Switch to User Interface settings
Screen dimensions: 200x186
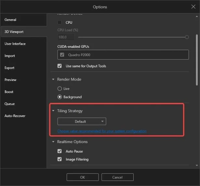tap(15, 44)
